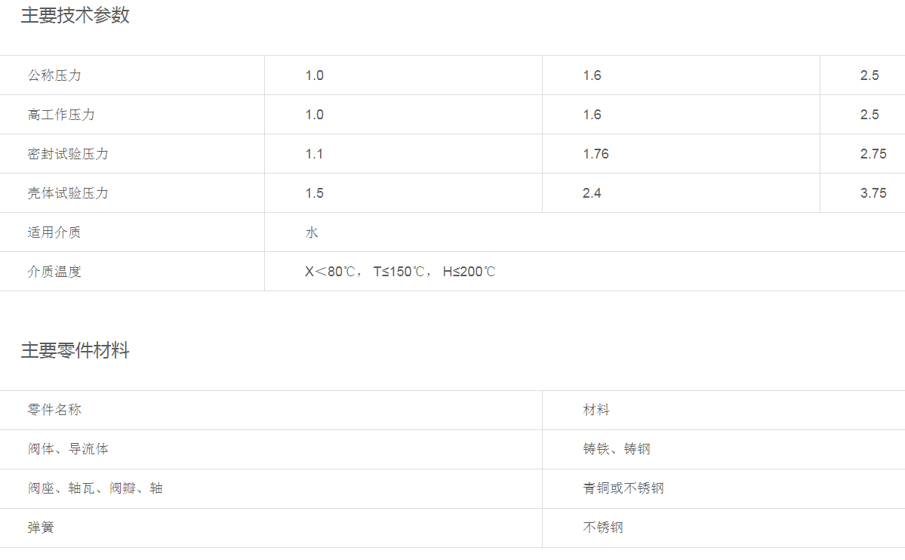Click the 高工作压力 row label

tap(61, 115)
